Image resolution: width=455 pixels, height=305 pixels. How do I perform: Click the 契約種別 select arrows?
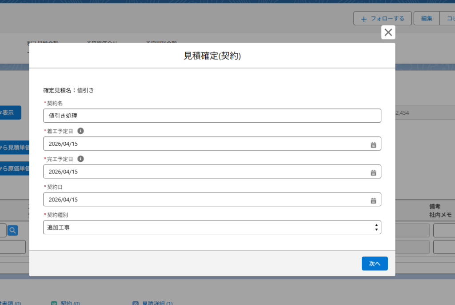click(376, 228)
